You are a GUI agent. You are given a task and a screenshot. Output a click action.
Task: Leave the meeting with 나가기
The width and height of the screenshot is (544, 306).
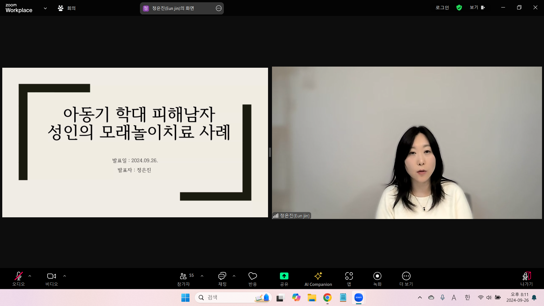[x=527, y=279]
